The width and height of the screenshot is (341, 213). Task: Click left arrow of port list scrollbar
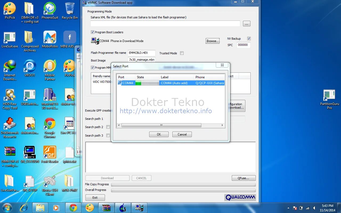click(119, 125)
